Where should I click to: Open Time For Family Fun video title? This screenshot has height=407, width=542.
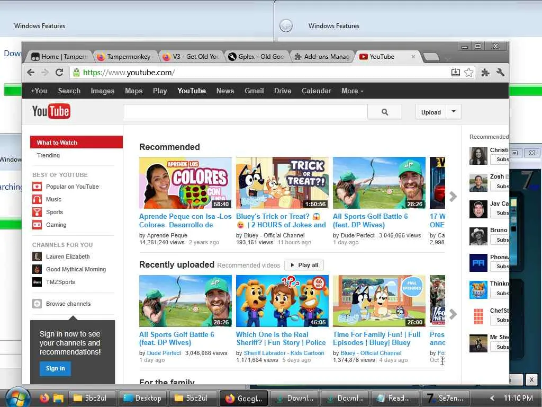coord(377,339)
